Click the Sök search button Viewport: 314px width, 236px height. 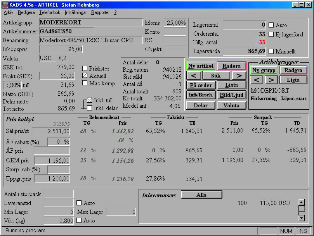click(x=216, y=76)
